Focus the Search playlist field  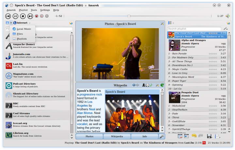[x=194, y=29]
